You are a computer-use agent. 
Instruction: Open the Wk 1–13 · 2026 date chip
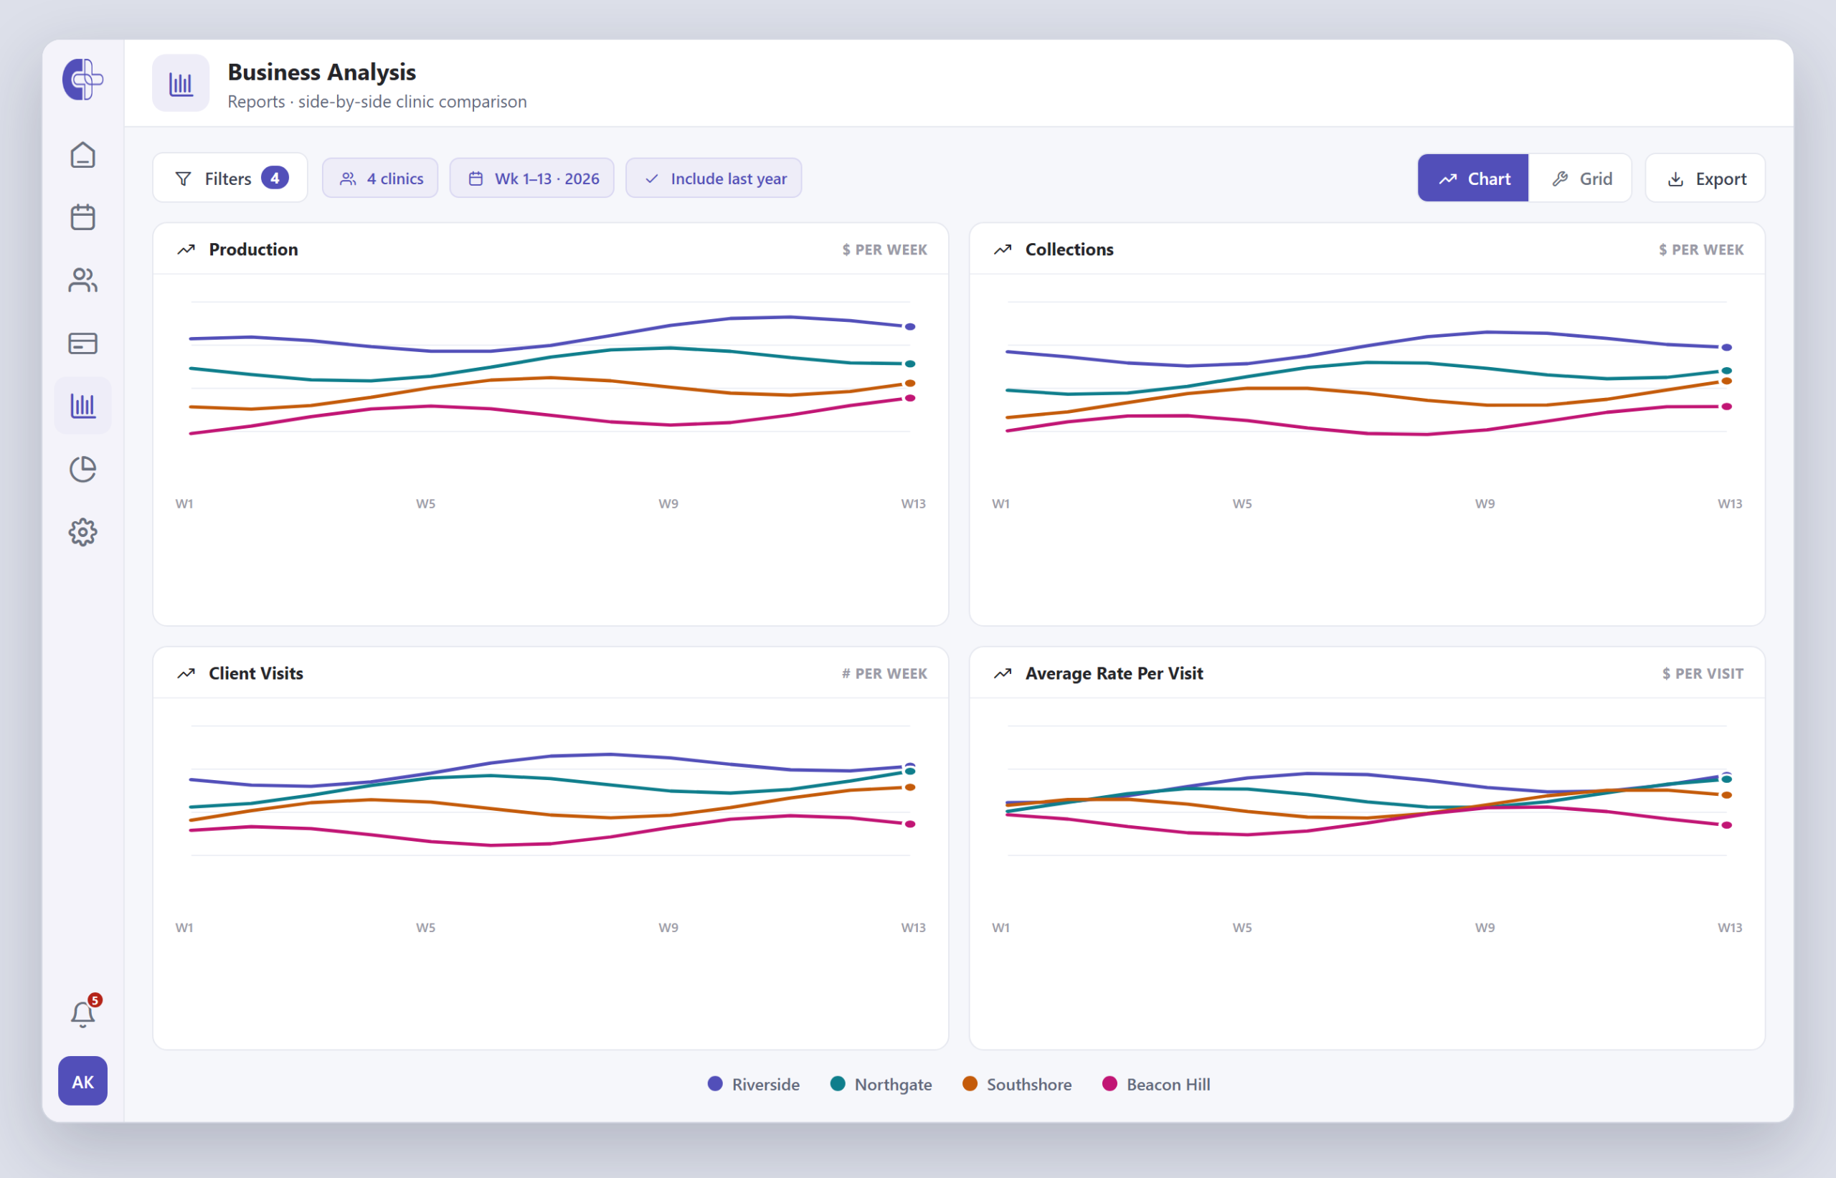pyautogui.click(x=531, y=179)
